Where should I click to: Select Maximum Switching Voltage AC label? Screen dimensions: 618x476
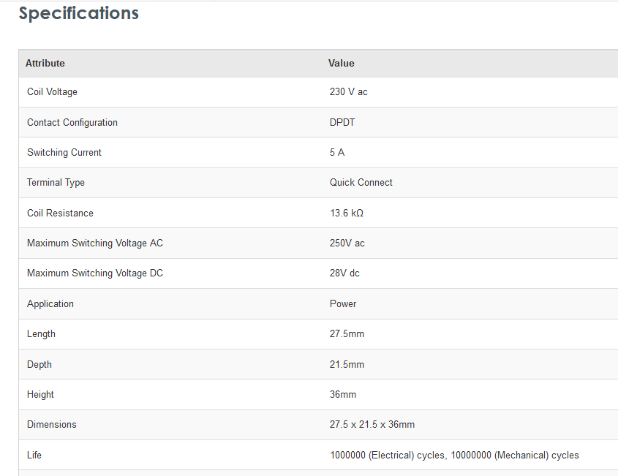tap(94, 243)
